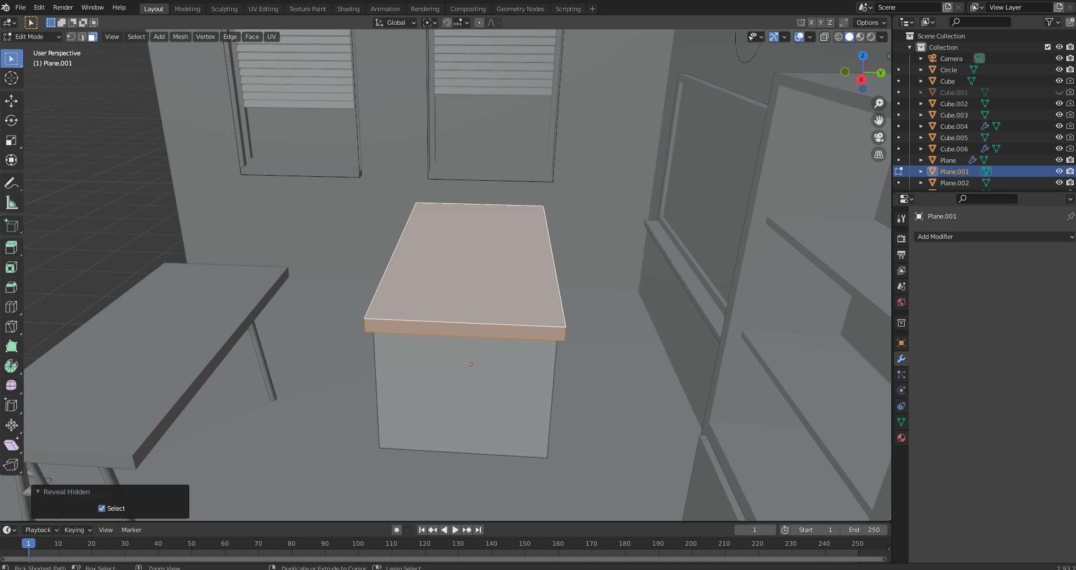Select the Shear tool
Viewport: 1076px width, 570px height.
click(11, 445)
